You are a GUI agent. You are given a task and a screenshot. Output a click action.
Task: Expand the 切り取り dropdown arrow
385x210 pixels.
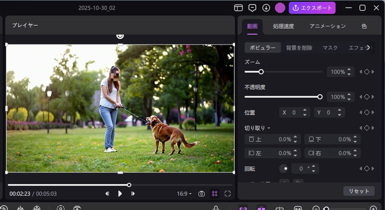269,128
